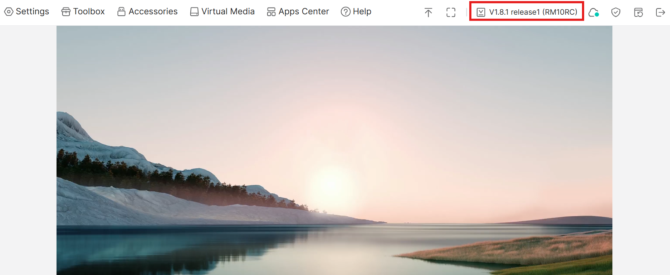Screen dimensions: 670x275
Task: Click the window restore history icon
Action: [x=638, y=13]
